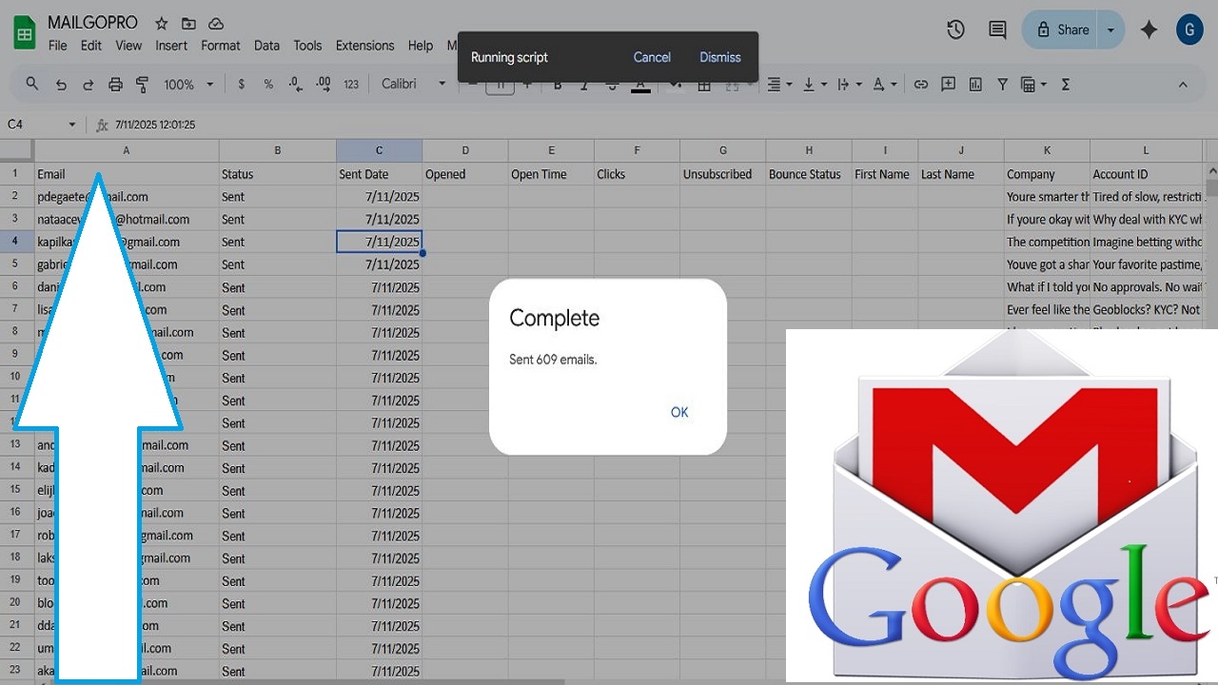Select row 4 header
1218x685 pixels.
point(16,242)
